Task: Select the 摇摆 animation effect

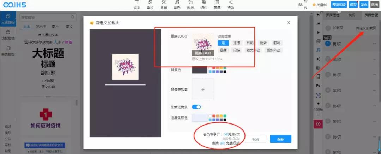Action: tap(236, 43)
